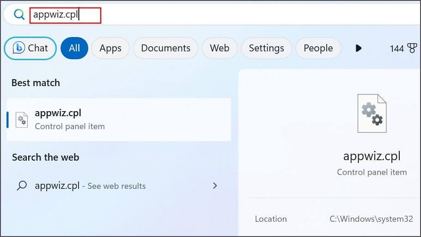
Task: Click the 'Control panel item' subtitle in the preview pane
Action: pos(372,172)
